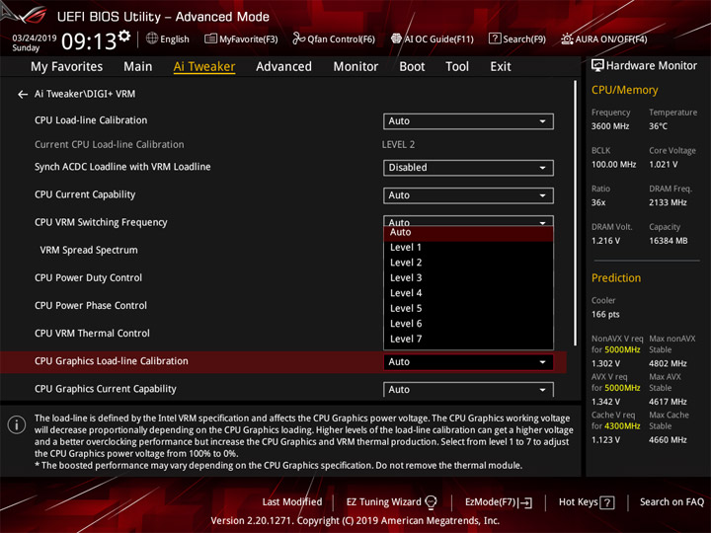Click Hot Keys label
The height and width of the screenshot is (533, 711).
coord(578,502)
